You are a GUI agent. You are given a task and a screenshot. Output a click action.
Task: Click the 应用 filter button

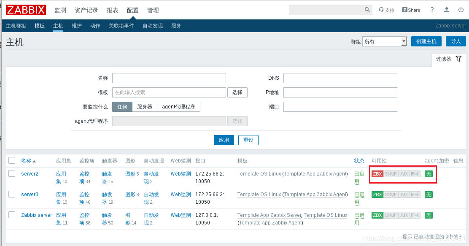pyautogui.click(x=224, y=140)
